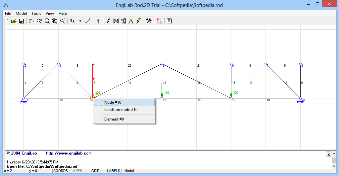The image size is (339, 176).
Task: Click the red highlighted element 9 label
Action: tap(94, 78)
